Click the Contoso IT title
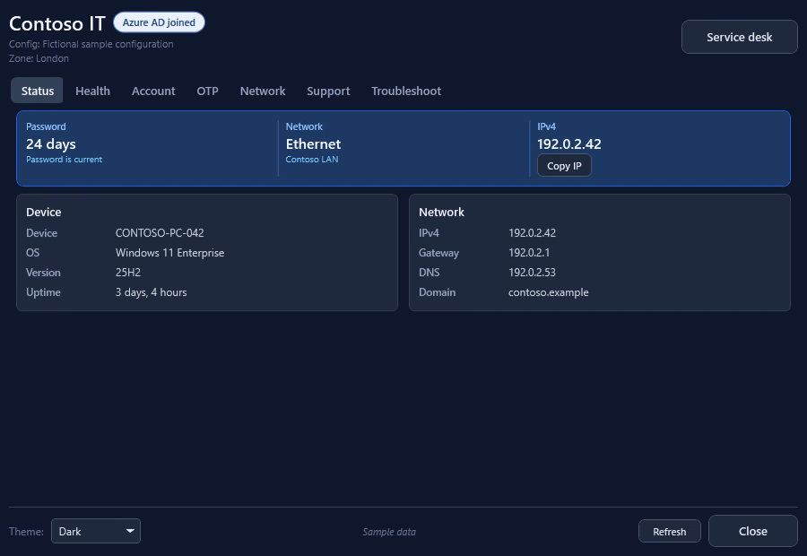Image resolution: width=807 pixels, height=556 pixels. pos(57,23)
